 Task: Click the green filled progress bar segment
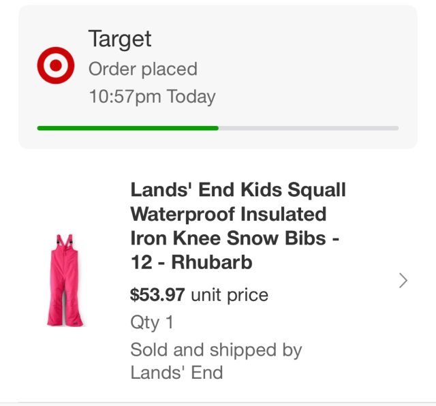127,127
